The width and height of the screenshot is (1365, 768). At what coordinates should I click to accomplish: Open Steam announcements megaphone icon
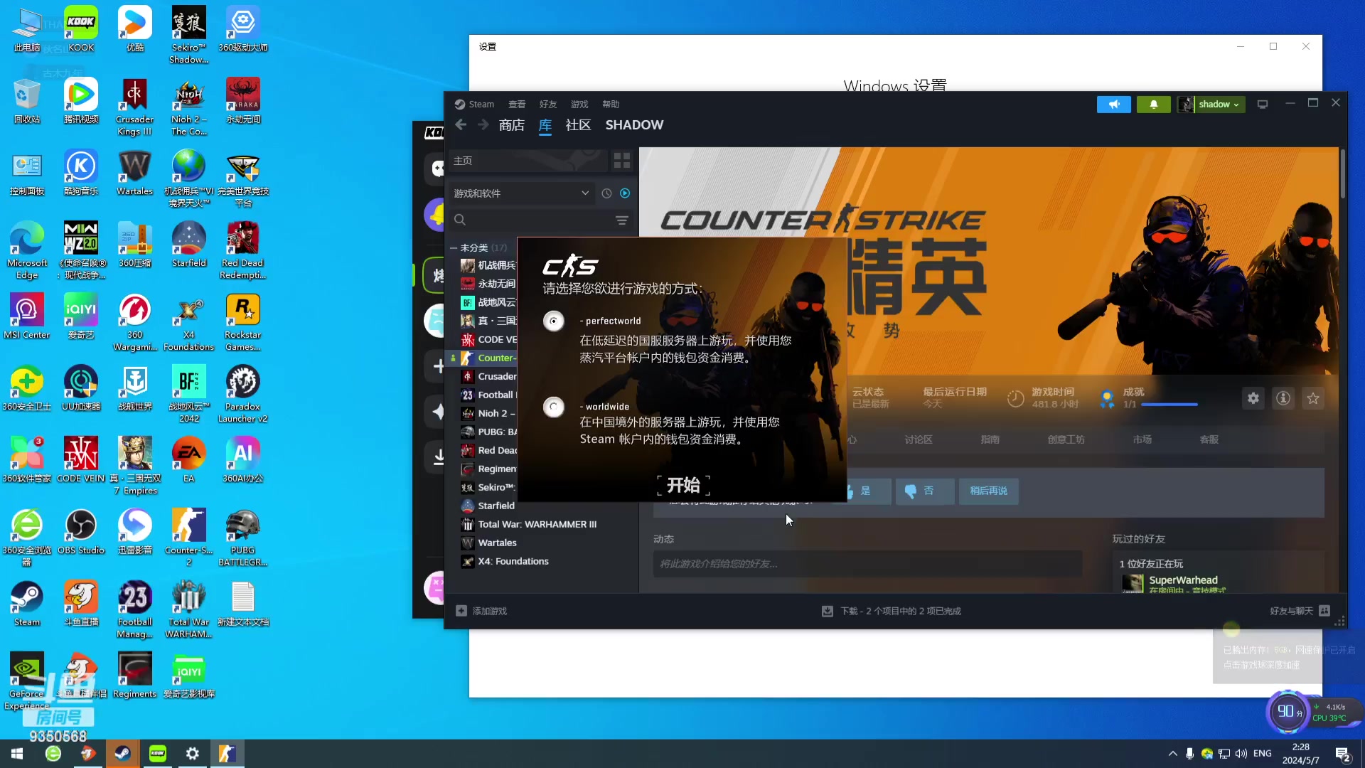(1114, 105)
